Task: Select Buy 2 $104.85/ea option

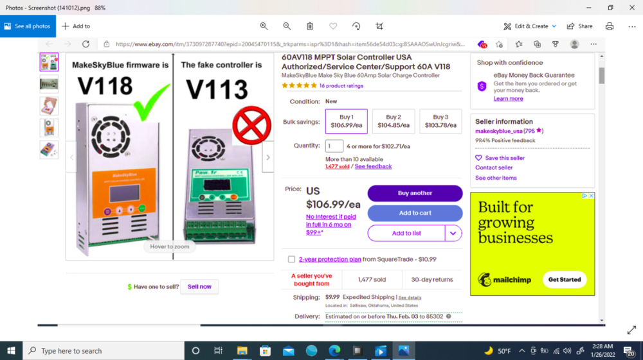Action: [x=394, y=121]
